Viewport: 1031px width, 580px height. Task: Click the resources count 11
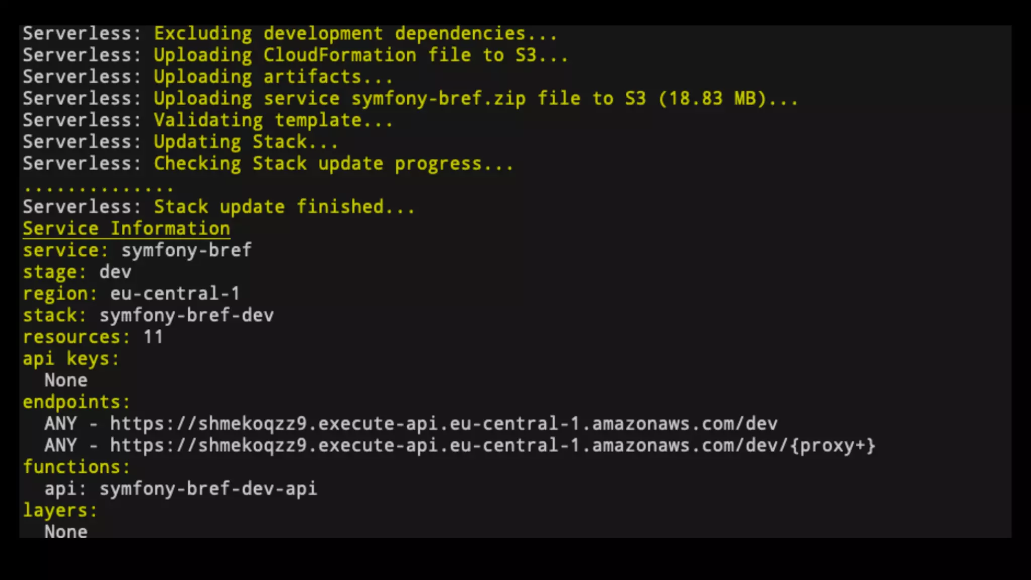[153, 337]
